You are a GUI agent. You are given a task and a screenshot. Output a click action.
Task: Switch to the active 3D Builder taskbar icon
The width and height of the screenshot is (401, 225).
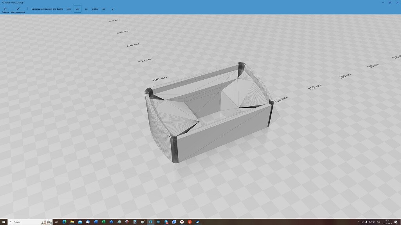pos(150,222)
